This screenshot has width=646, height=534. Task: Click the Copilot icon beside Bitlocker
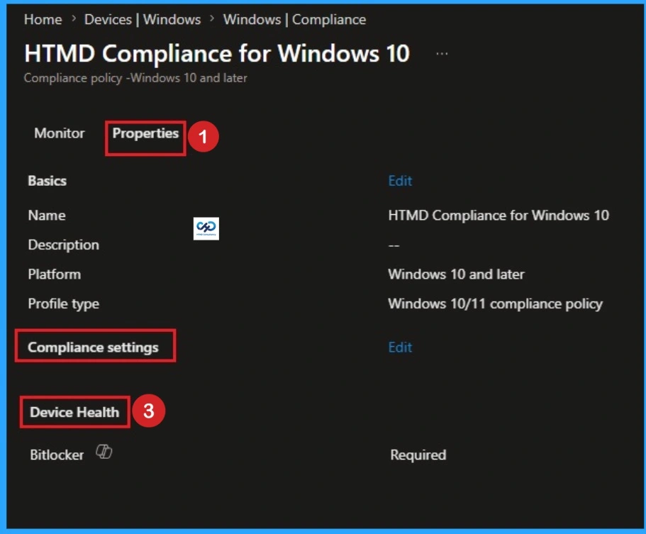click(104, 452)
